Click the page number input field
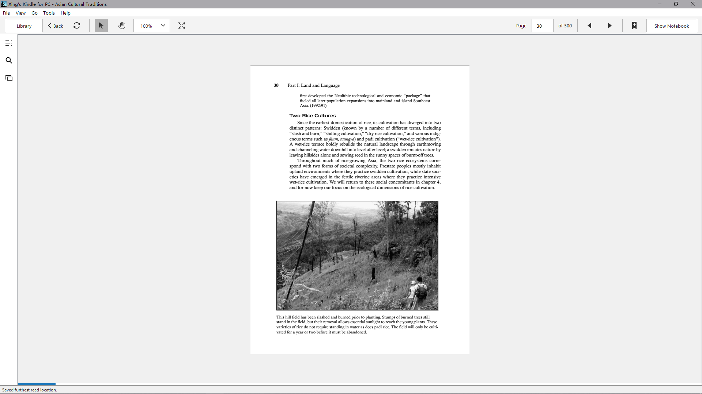Image resolution: width=702 pixels, height=394 pixels. click(542, 26)
